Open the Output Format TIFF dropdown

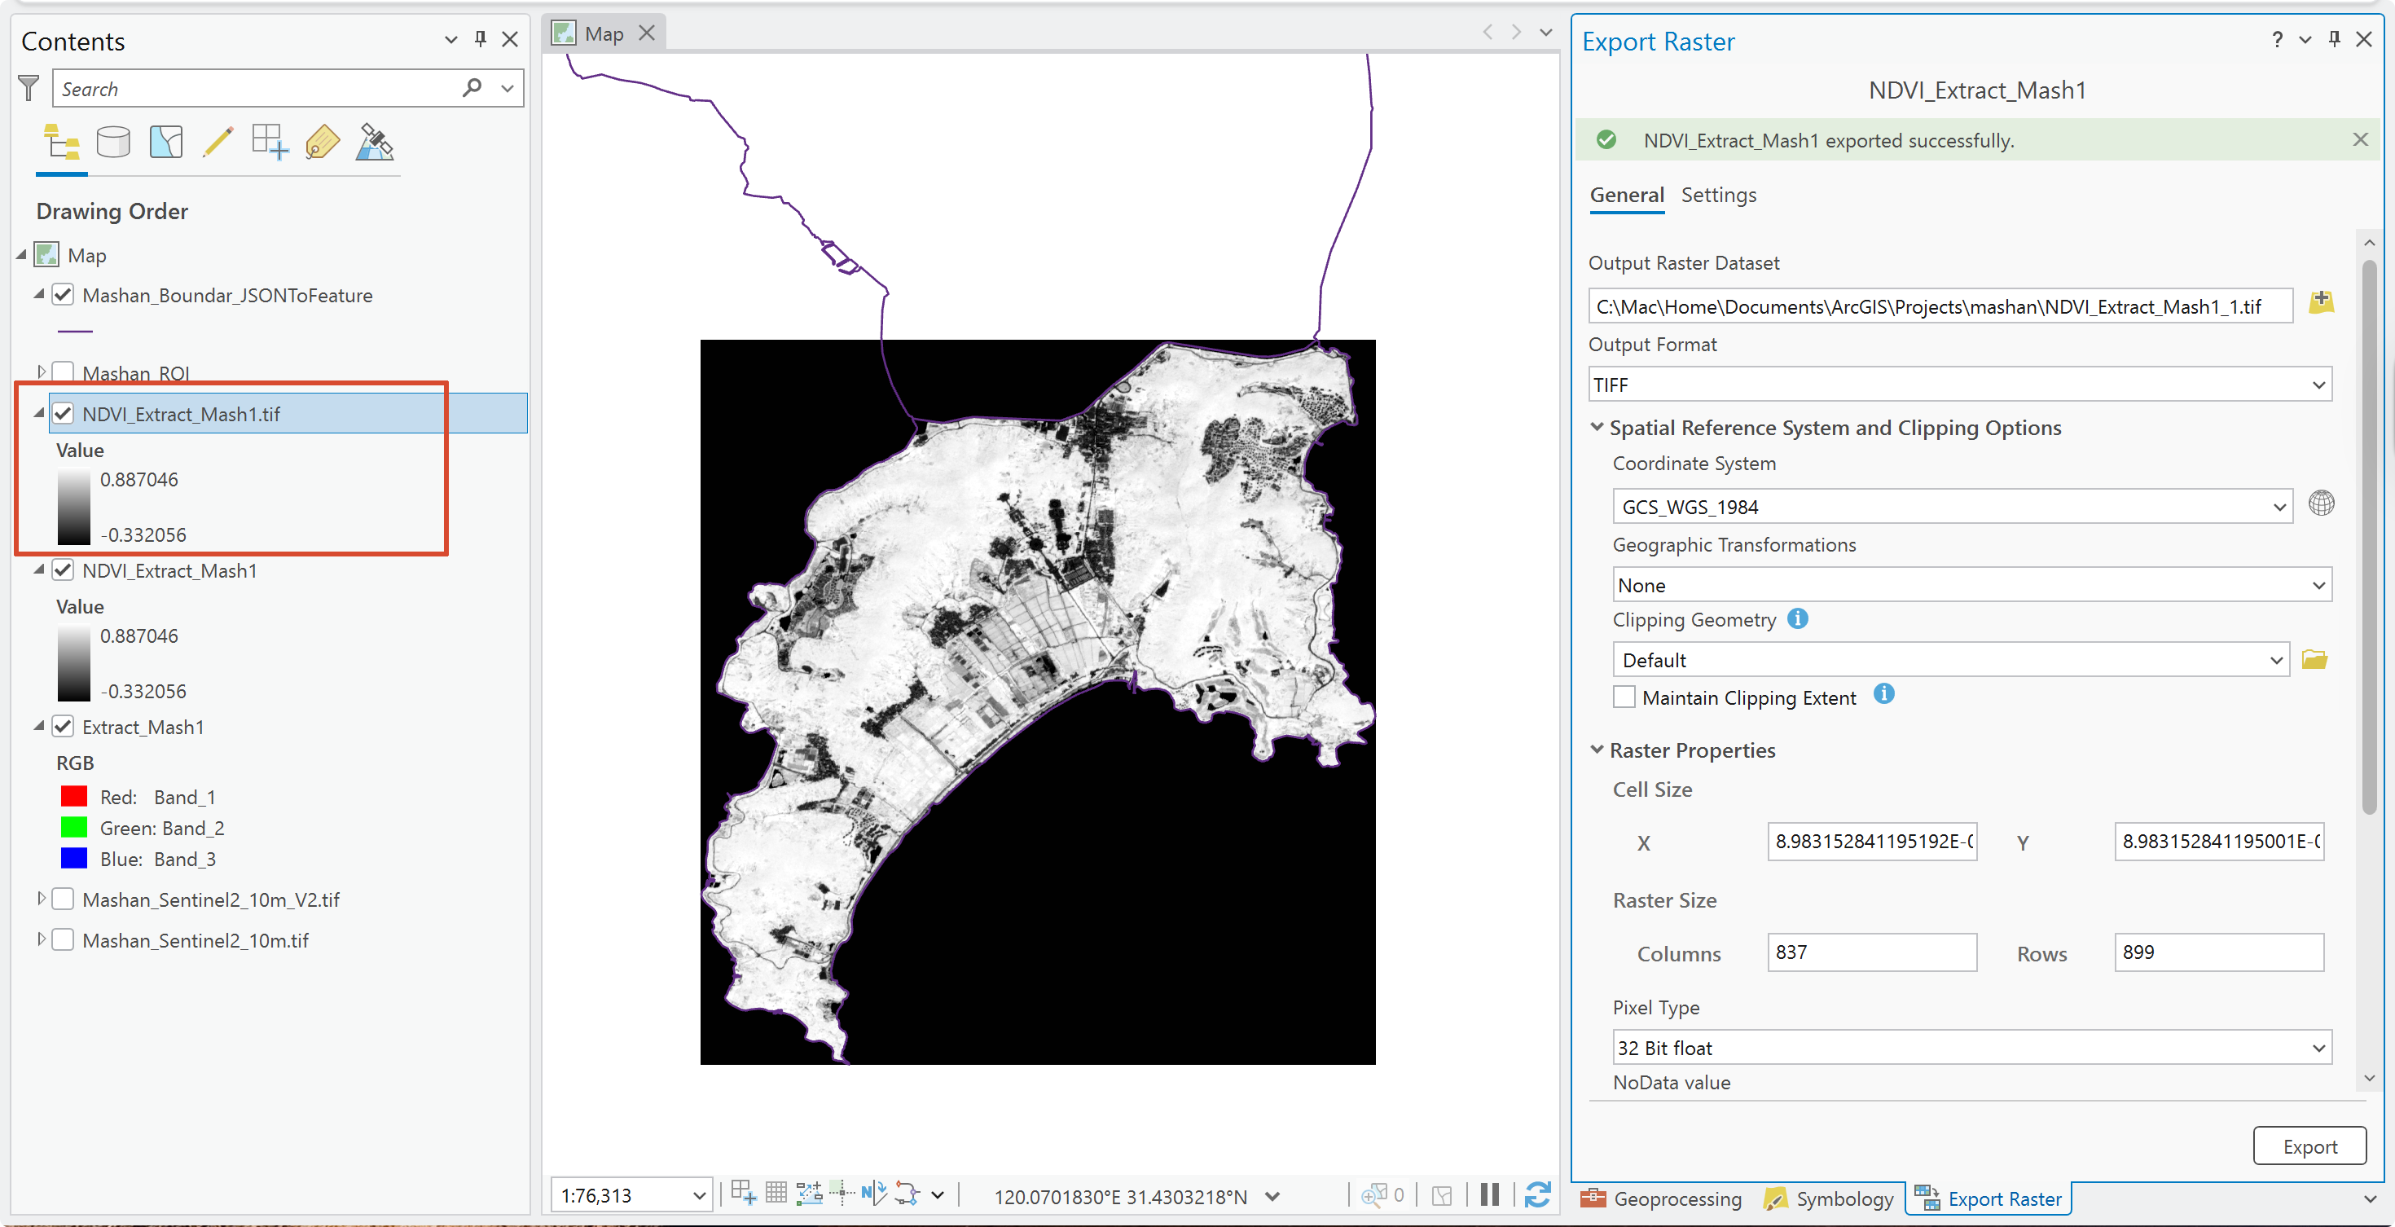[1960, 385]
